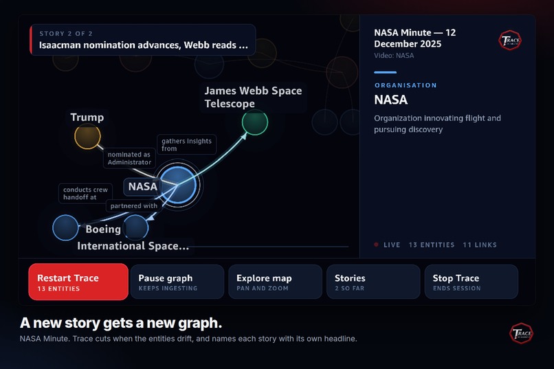554x369 pixels.
Task: Open the Story 2 of 2 headline banner
Action: tap(143, 40)
